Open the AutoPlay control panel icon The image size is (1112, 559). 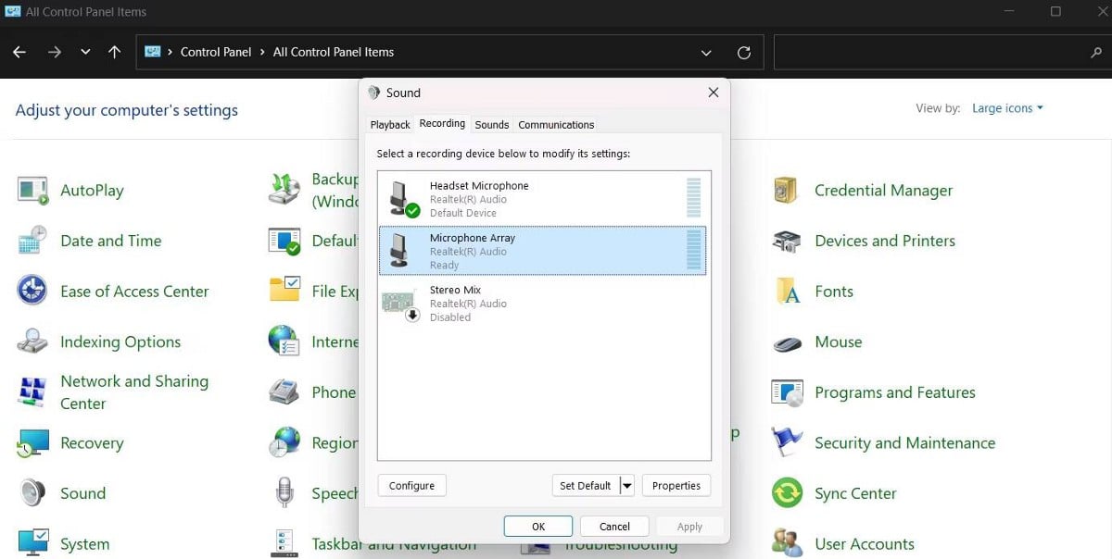[32, 191]
